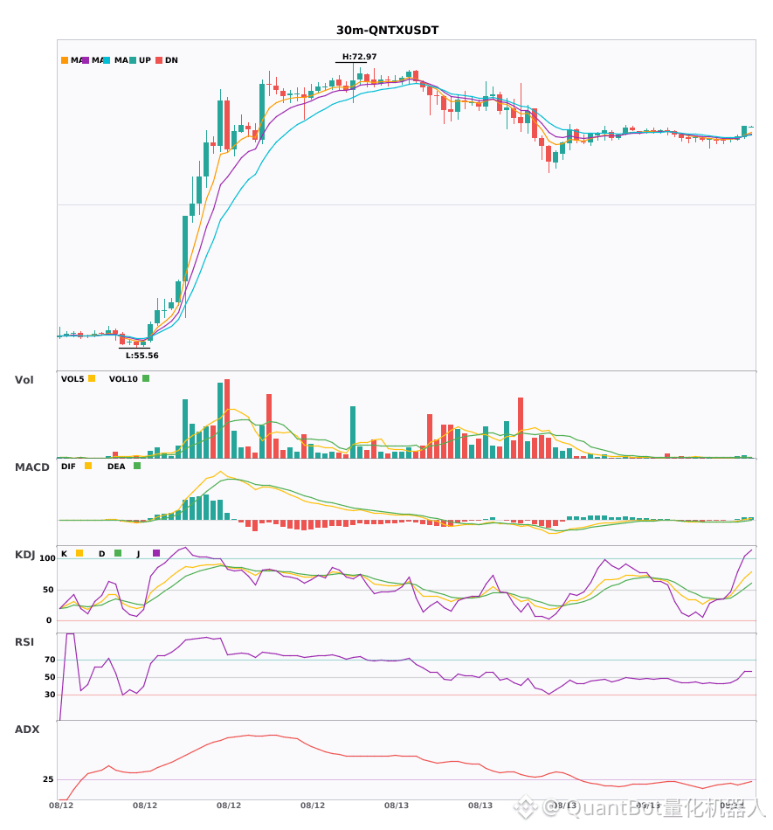
Task: Click the DIF legend text
Action: [68, 467]
